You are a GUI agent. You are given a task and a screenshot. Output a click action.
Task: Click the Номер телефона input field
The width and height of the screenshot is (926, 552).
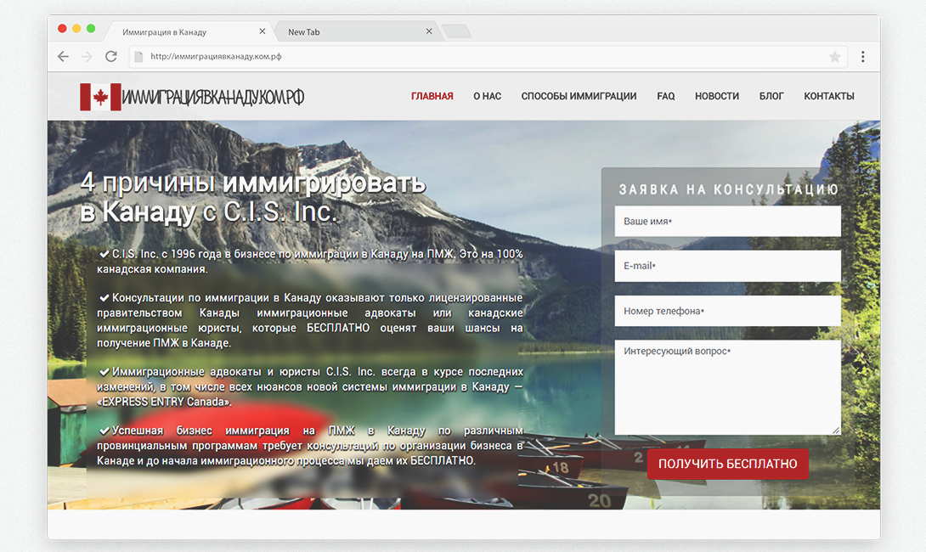[x=727, y=311]
